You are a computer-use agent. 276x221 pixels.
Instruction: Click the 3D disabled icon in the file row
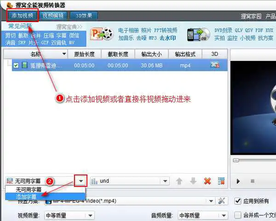coord(215,65)
